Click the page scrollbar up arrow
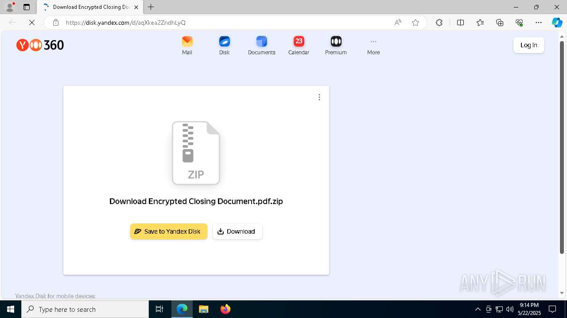Viewport: 567px width, 318px height. (562, 36)
